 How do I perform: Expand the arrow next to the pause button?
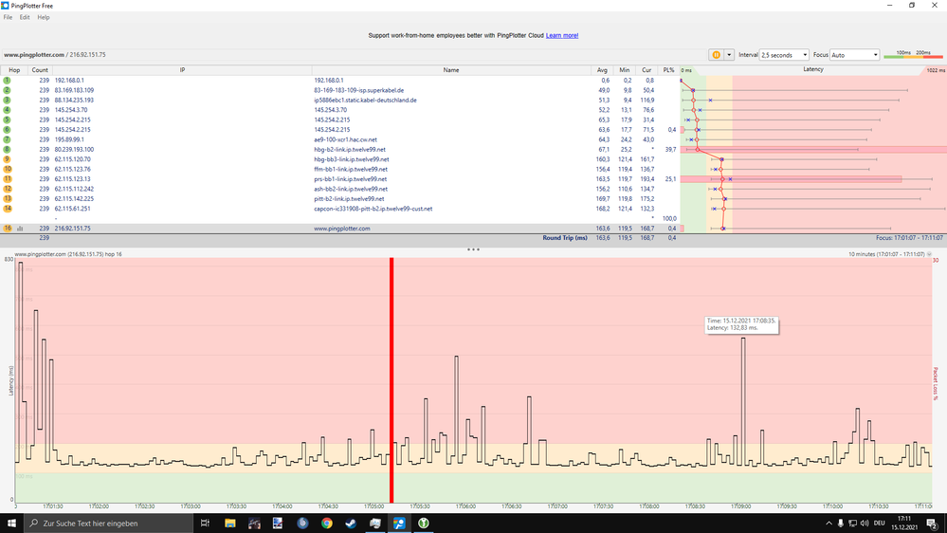[x=729, y=55]
